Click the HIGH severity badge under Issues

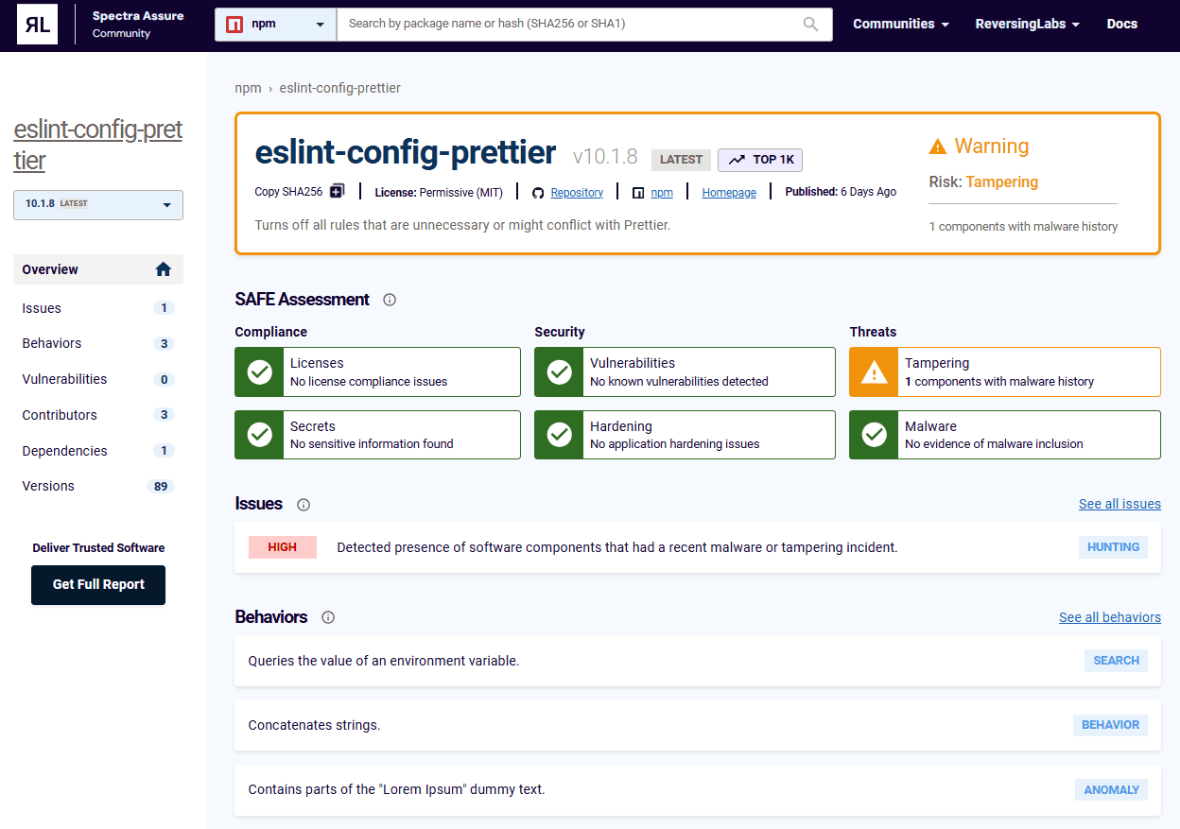(282, 546)
